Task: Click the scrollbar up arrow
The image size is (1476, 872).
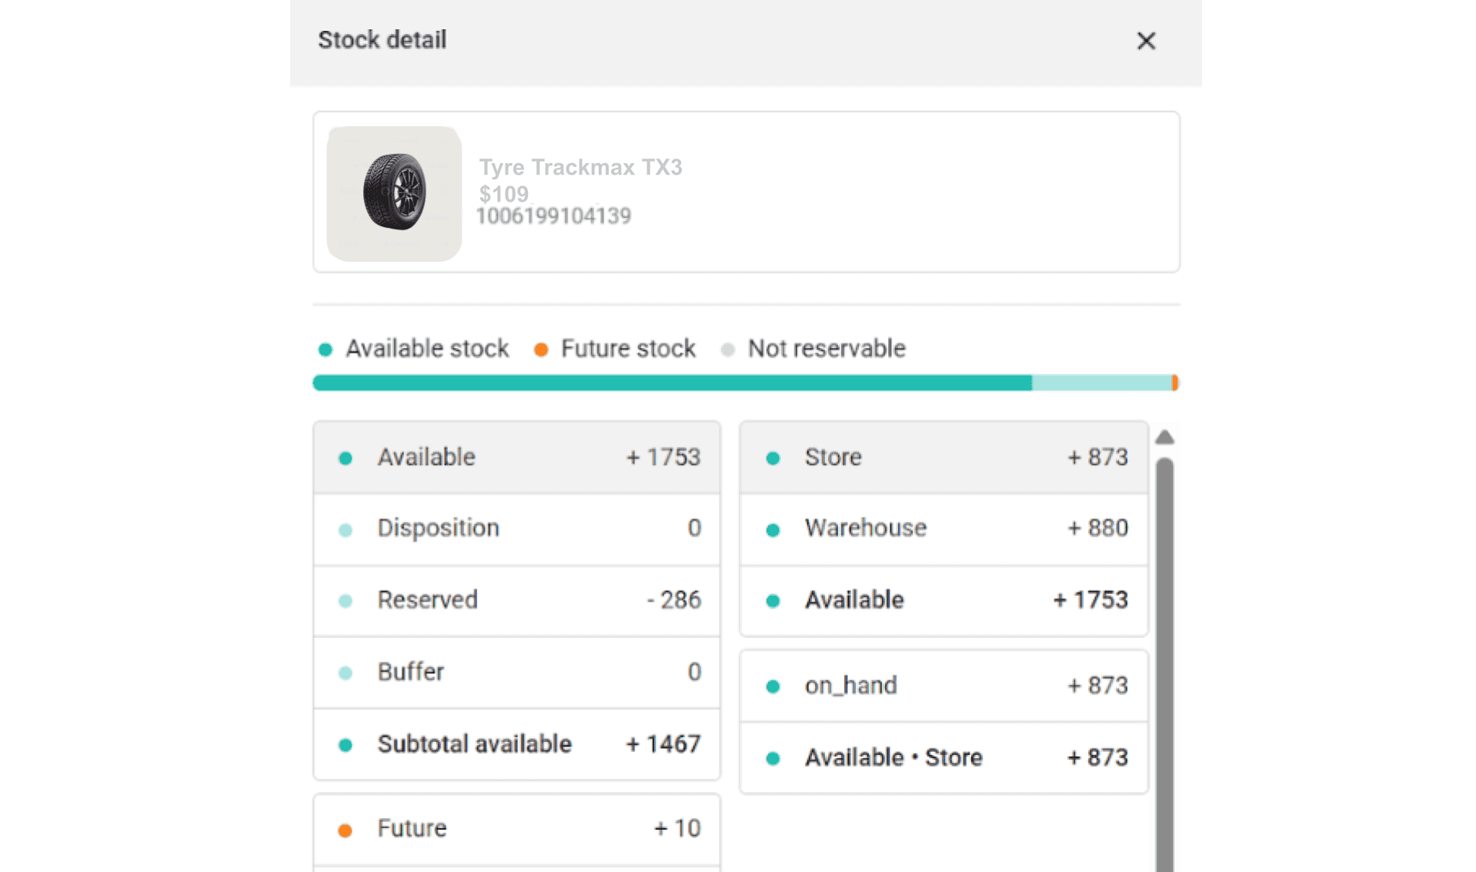Action: 1164,437
